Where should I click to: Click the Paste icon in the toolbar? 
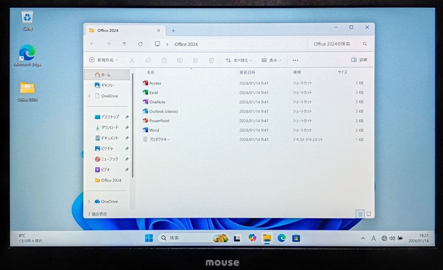[x=164, y=60]
